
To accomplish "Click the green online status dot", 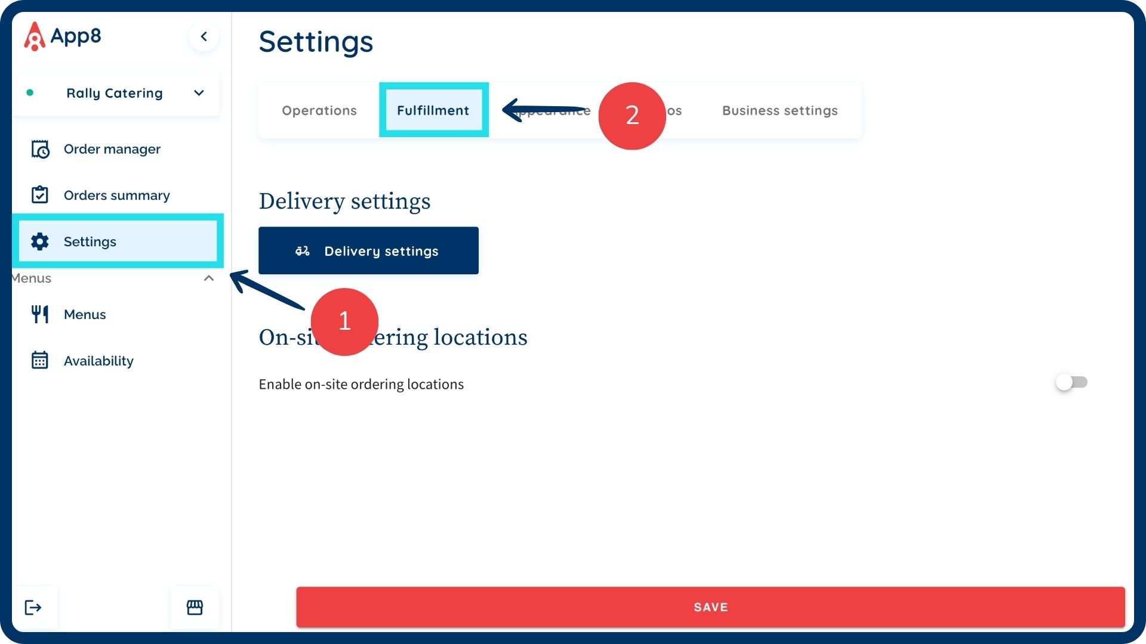I will tap(30, 93).
